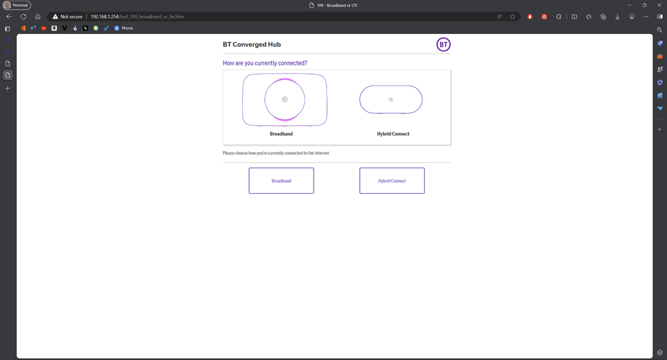Image resolution: width=667 pixels, height=360 pixels.
Task: Open the browser home page
Action: click(37, 17)
